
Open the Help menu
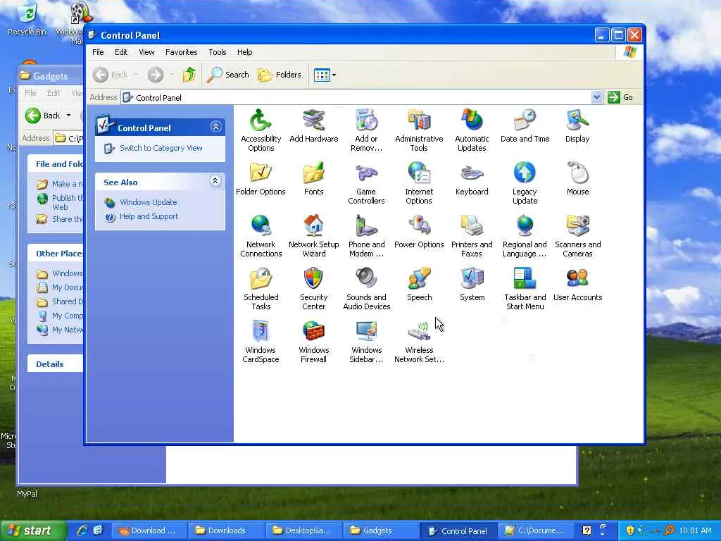point(244,52)
